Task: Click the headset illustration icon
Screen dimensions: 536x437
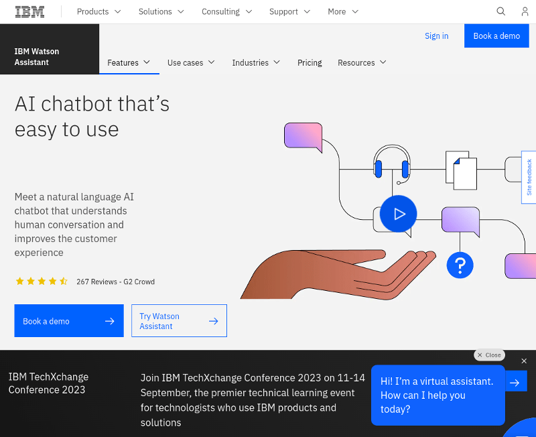Action: (392, 164)
